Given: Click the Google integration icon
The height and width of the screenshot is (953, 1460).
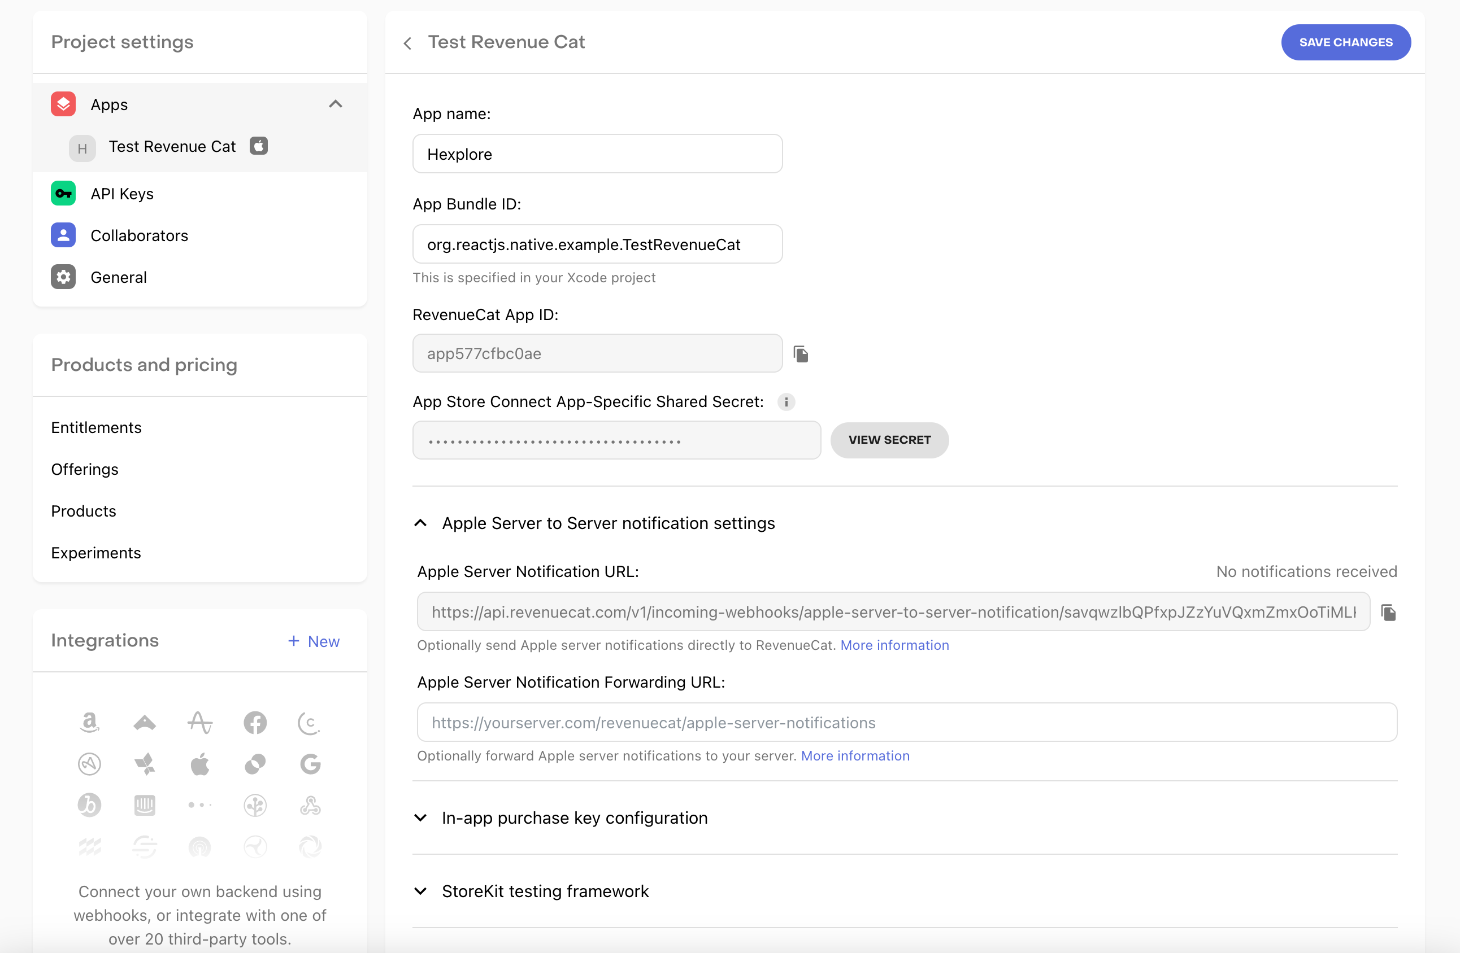Looking at the screenshot, I should coord(310,764).
